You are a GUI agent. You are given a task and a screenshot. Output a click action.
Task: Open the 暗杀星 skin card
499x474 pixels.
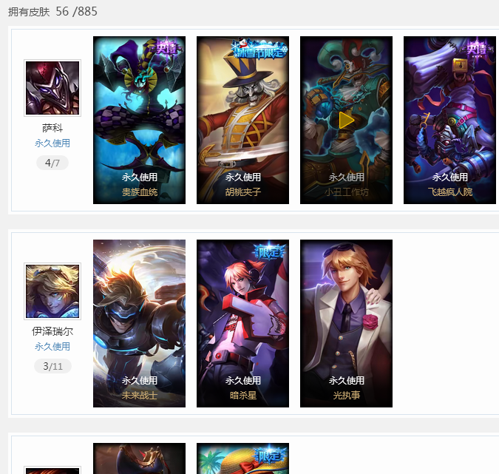242,323
